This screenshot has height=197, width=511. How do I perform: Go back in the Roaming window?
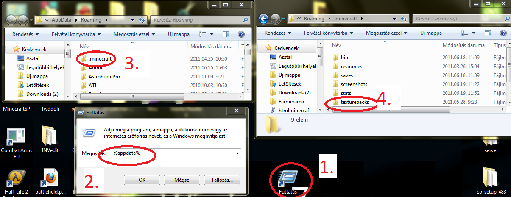pyautogui.click(x=11, y=19)
